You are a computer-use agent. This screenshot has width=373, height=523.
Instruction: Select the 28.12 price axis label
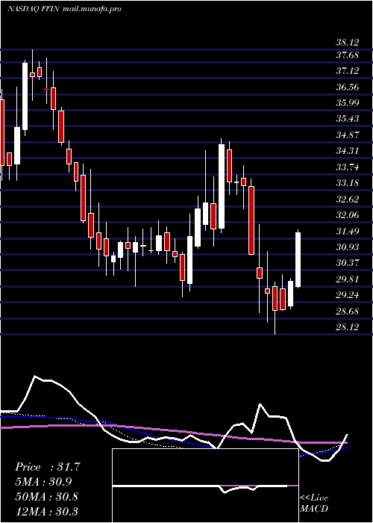[348, 327]
